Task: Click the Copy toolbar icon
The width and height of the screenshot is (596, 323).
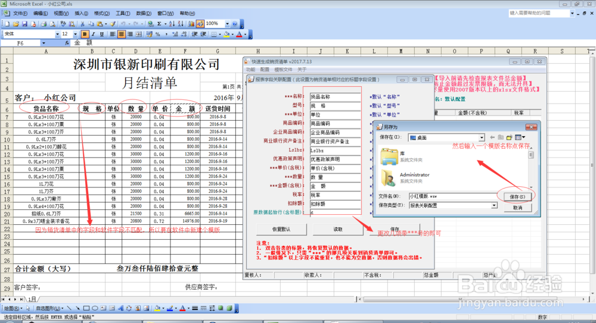Action: pyautogui.click(x=91, y=24)
